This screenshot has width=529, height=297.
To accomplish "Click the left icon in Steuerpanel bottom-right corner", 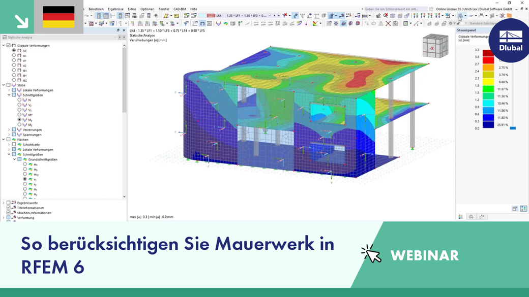I will (x=515, y=209).
